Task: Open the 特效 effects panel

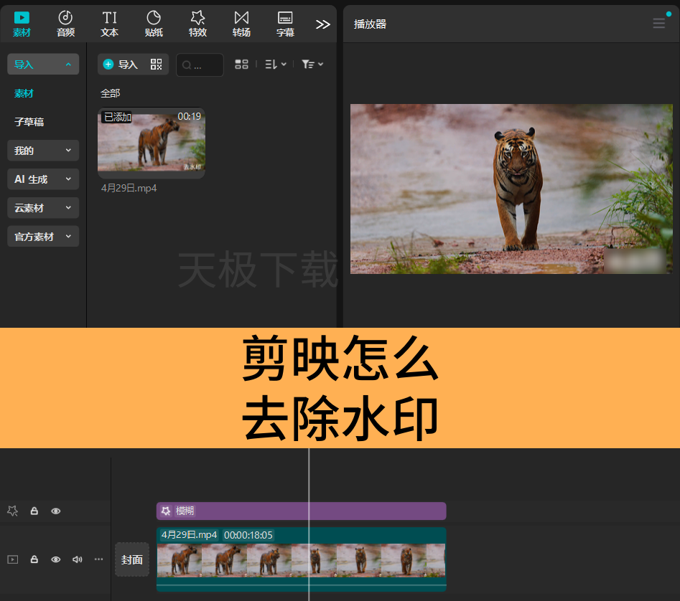Action: click(197, 24)
